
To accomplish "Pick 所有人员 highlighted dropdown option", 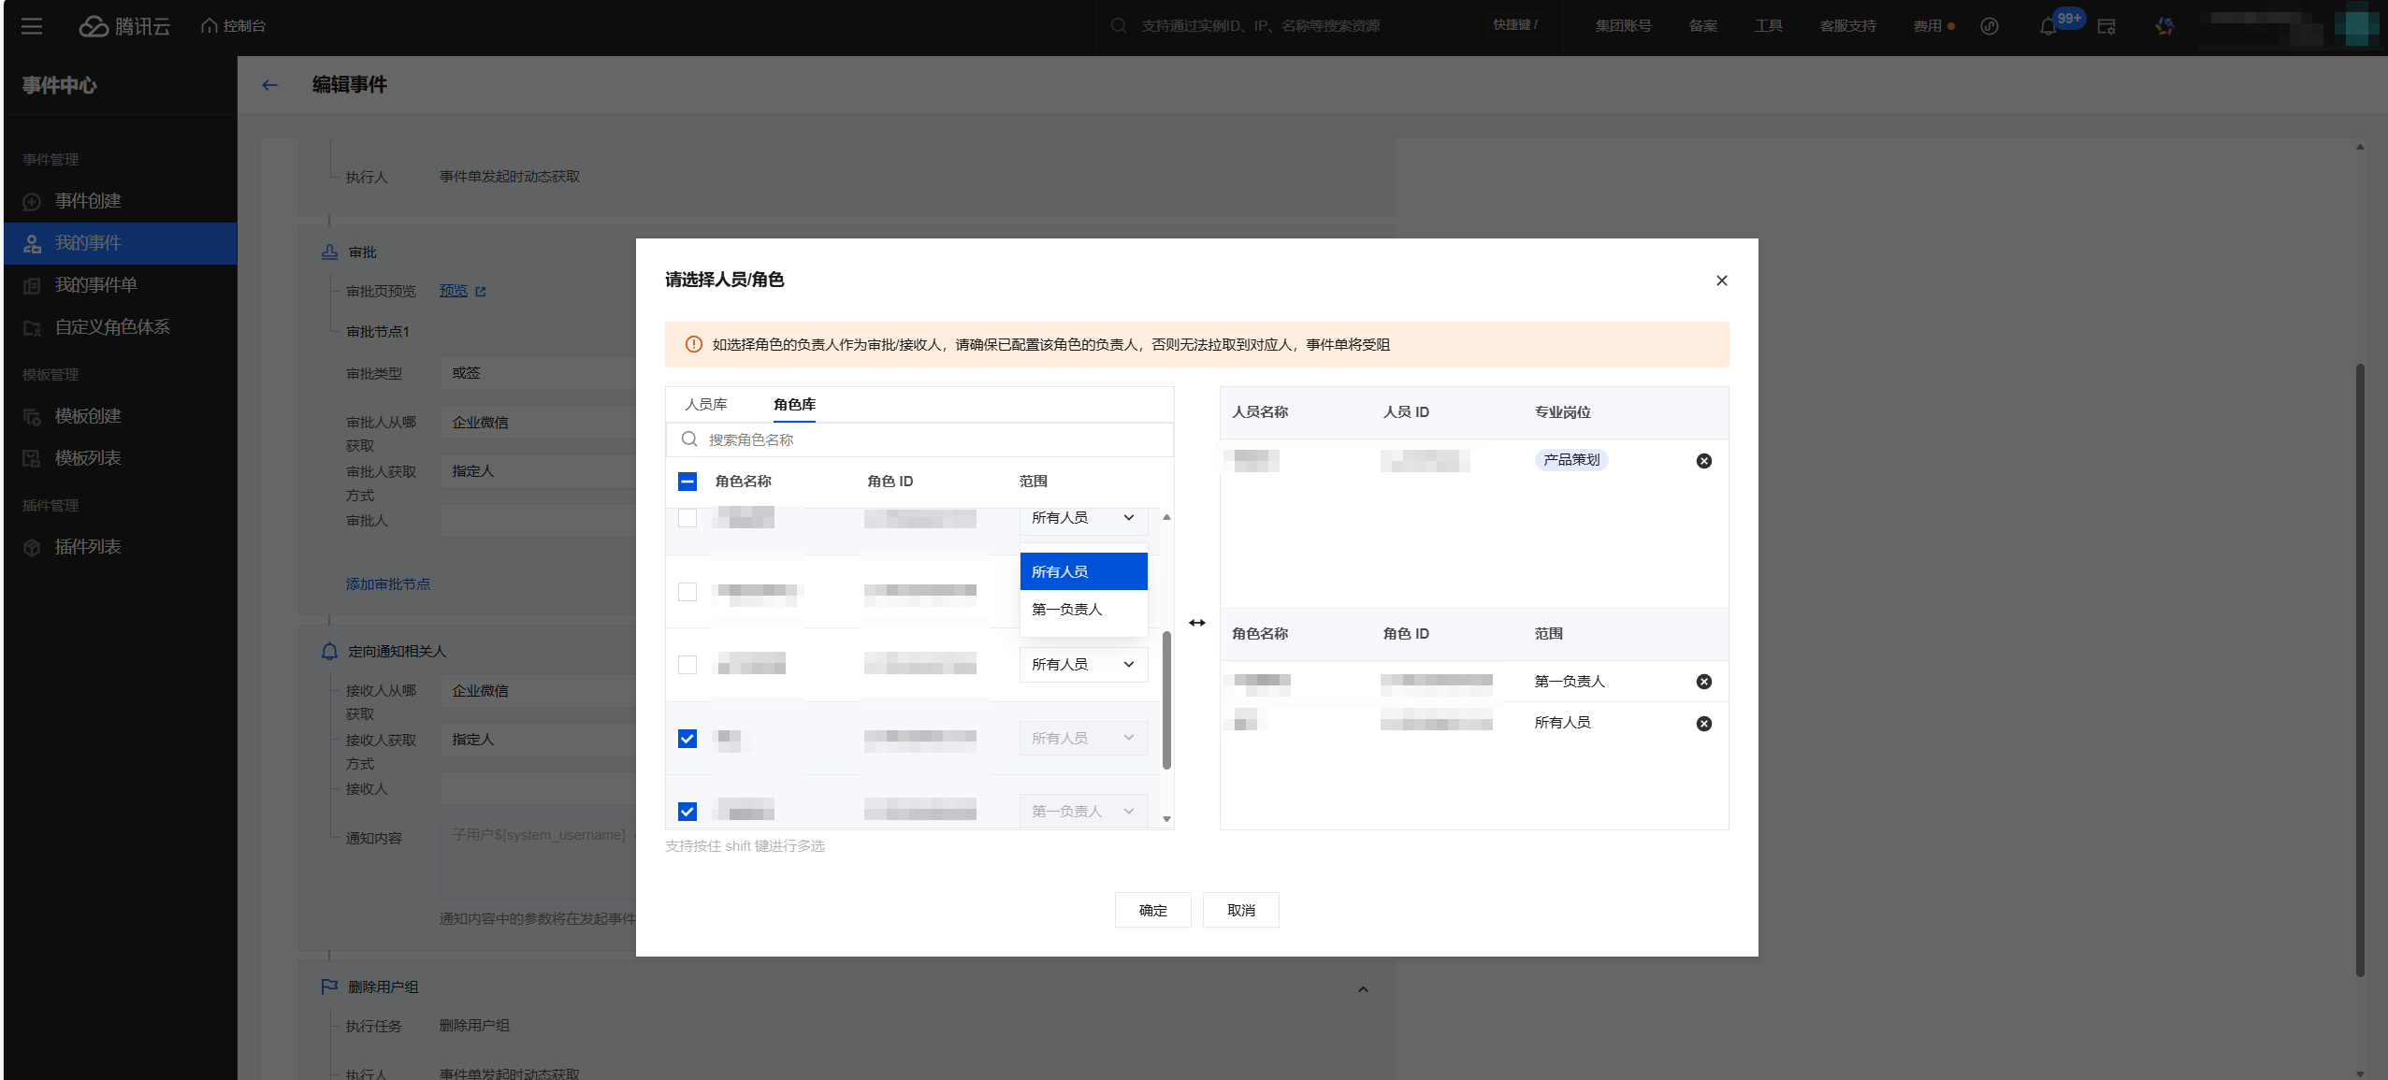I will (1082, 572).
